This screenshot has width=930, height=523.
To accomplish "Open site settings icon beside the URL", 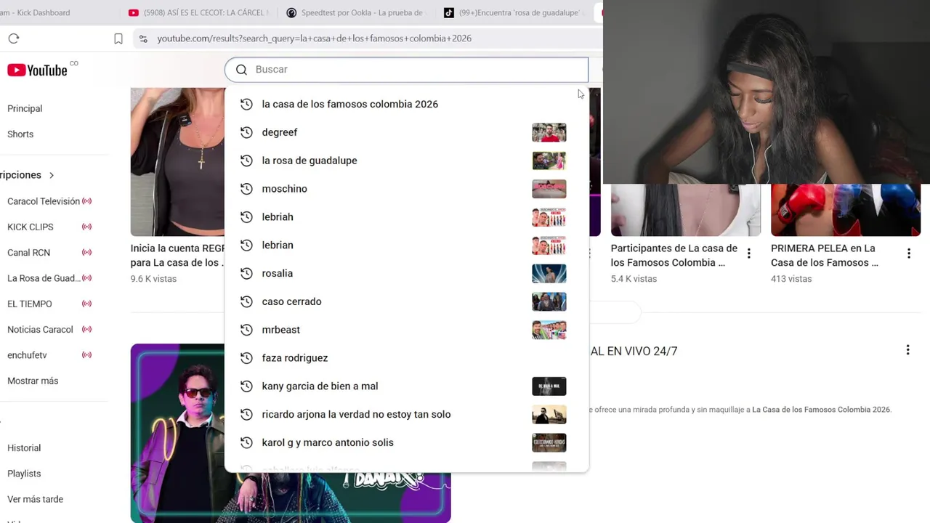I will pyautogui.click(x=143, y=38).
